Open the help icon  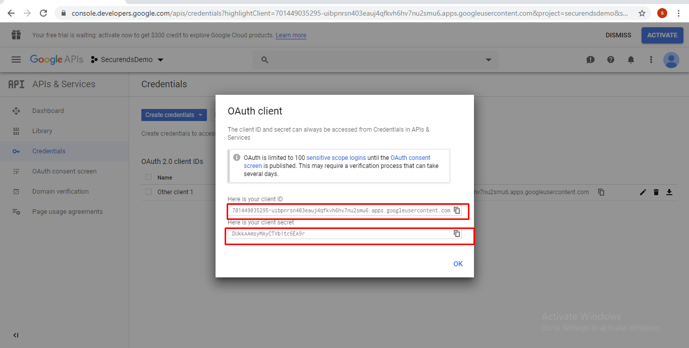(x=610, y=60)
